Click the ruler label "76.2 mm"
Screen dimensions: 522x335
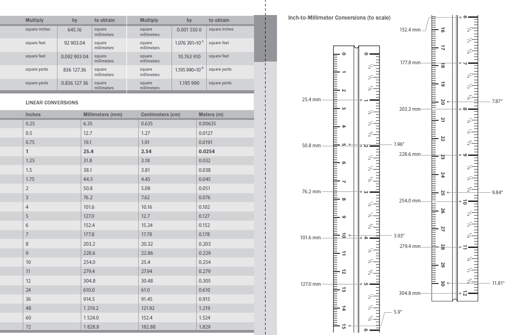(311, 191)
